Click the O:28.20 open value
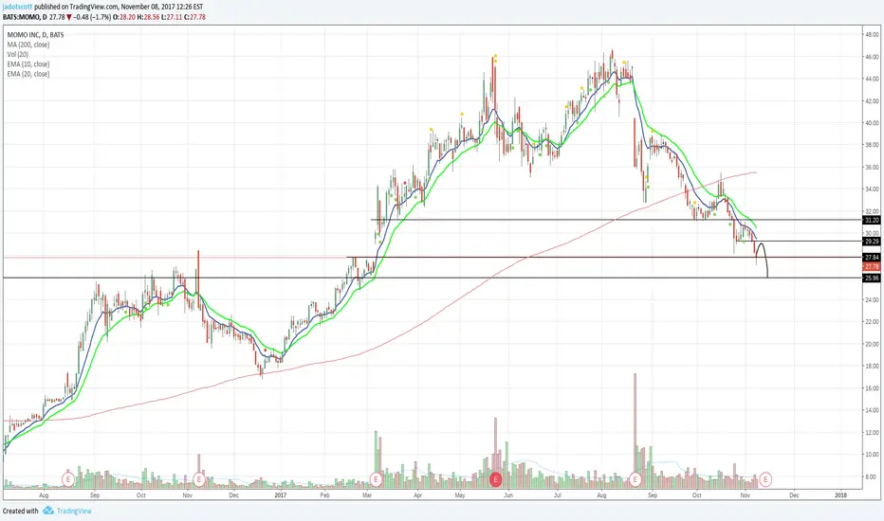Viewport: 884px width, 521px height. click(x=126, y=17)
